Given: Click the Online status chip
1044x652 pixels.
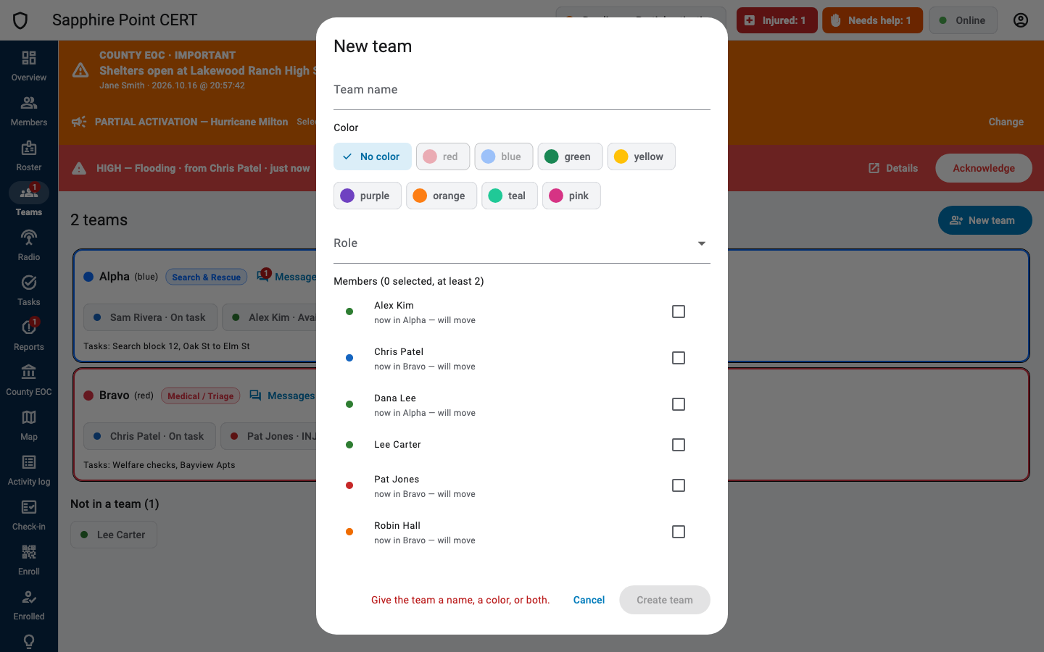Looking at the screenshot, I should pyautogui.click(x=963, y=20).
